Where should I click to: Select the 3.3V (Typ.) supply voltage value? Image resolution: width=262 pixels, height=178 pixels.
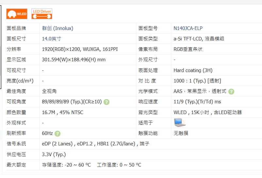(x=54, y=155)
